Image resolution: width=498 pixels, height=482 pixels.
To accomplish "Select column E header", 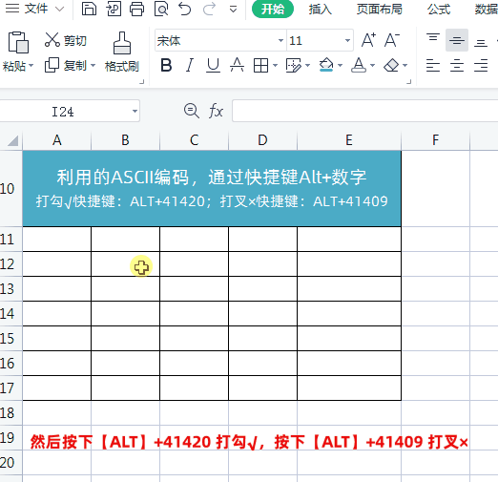I will pos(349,140).
